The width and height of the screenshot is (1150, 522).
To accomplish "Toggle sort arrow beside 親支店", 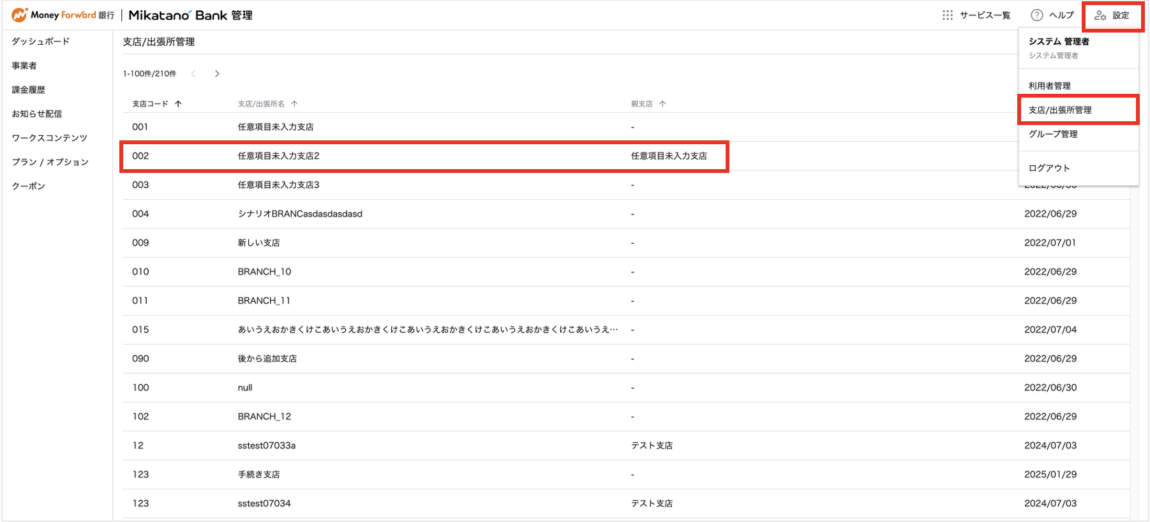I will coord(662,104).
